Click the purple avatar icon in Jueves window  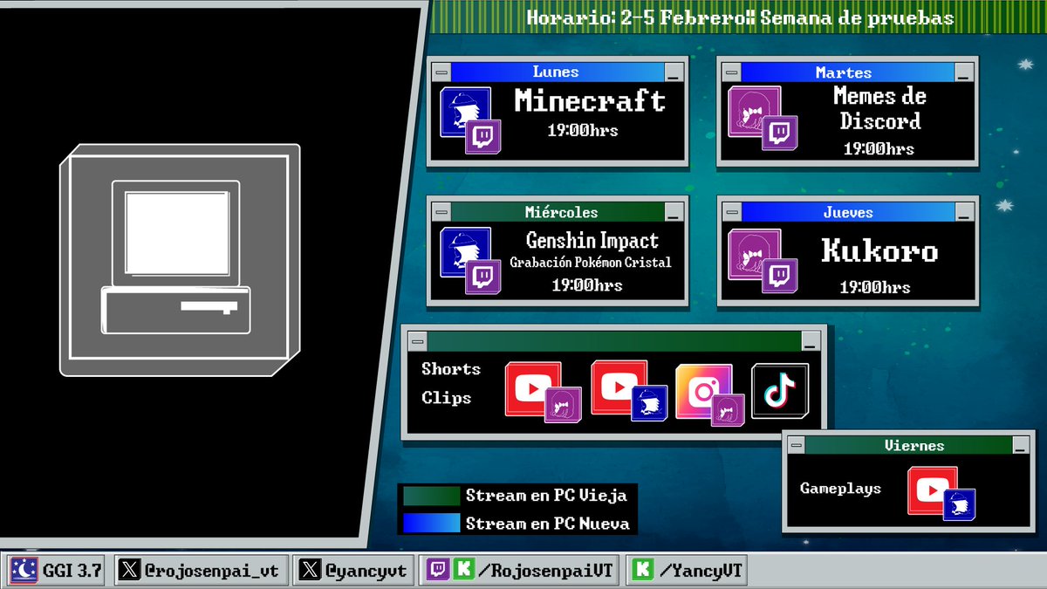pos(755,254)
